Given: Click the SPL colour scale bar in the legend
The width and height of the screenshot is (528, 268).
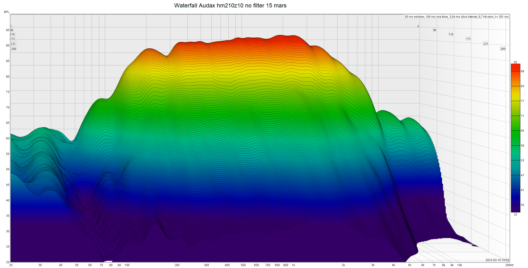Looking at the screenshot, I should click(x=515, y=138).
